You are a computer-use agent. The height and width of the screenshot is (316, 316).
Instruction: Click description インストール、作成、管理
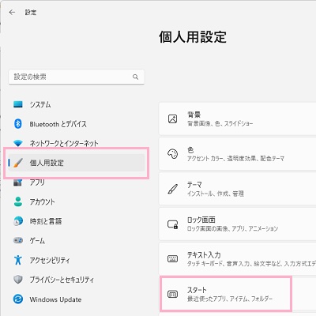(x=216, y=194)
